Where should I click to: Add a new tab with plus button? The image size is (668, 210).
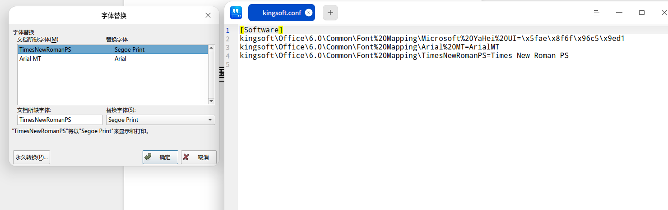(330, 13)
